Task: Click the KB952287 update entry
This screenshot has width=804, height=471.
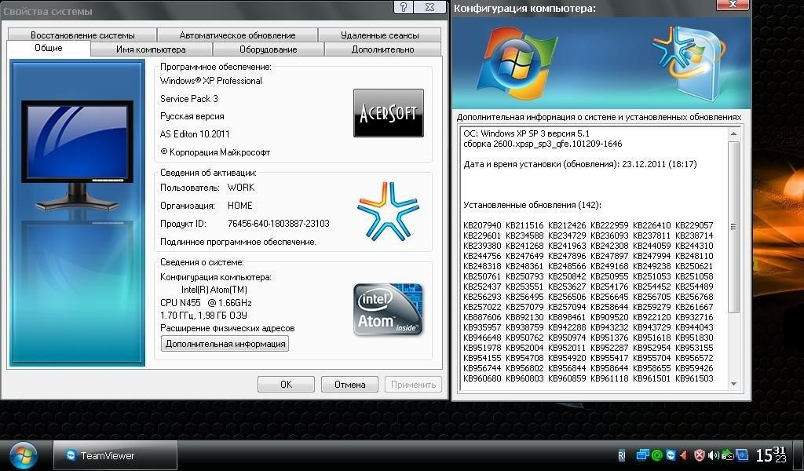Action: [609, 348]
